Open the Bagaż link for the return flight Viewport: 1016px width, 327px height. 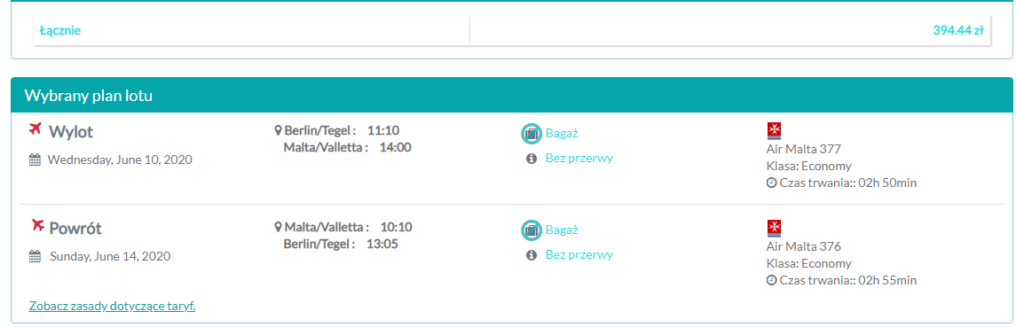561,230
